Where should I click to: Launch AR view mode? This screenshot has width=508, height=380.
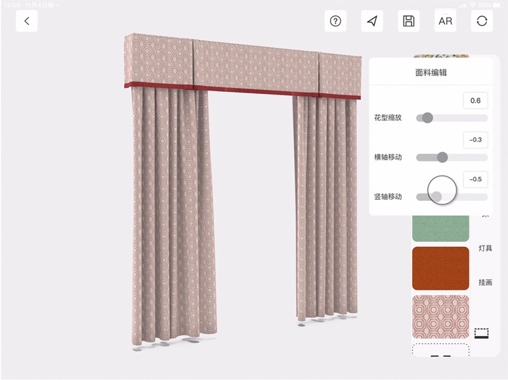point(445,21)
